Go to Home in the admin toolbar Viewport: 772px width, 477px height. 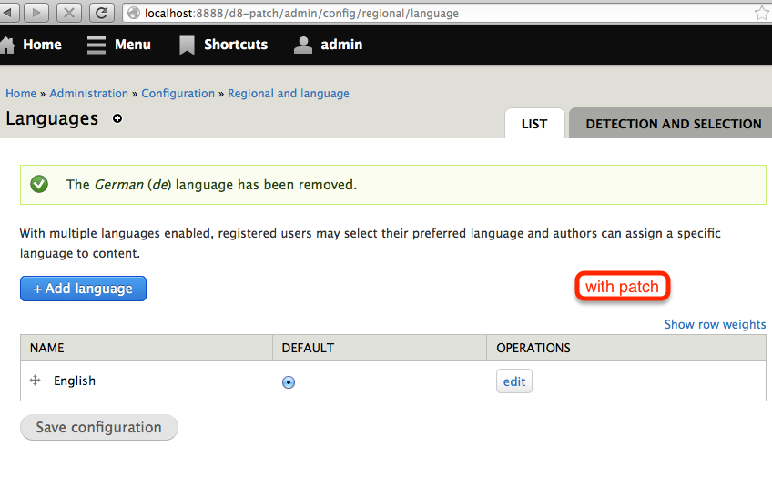point(32,45)
